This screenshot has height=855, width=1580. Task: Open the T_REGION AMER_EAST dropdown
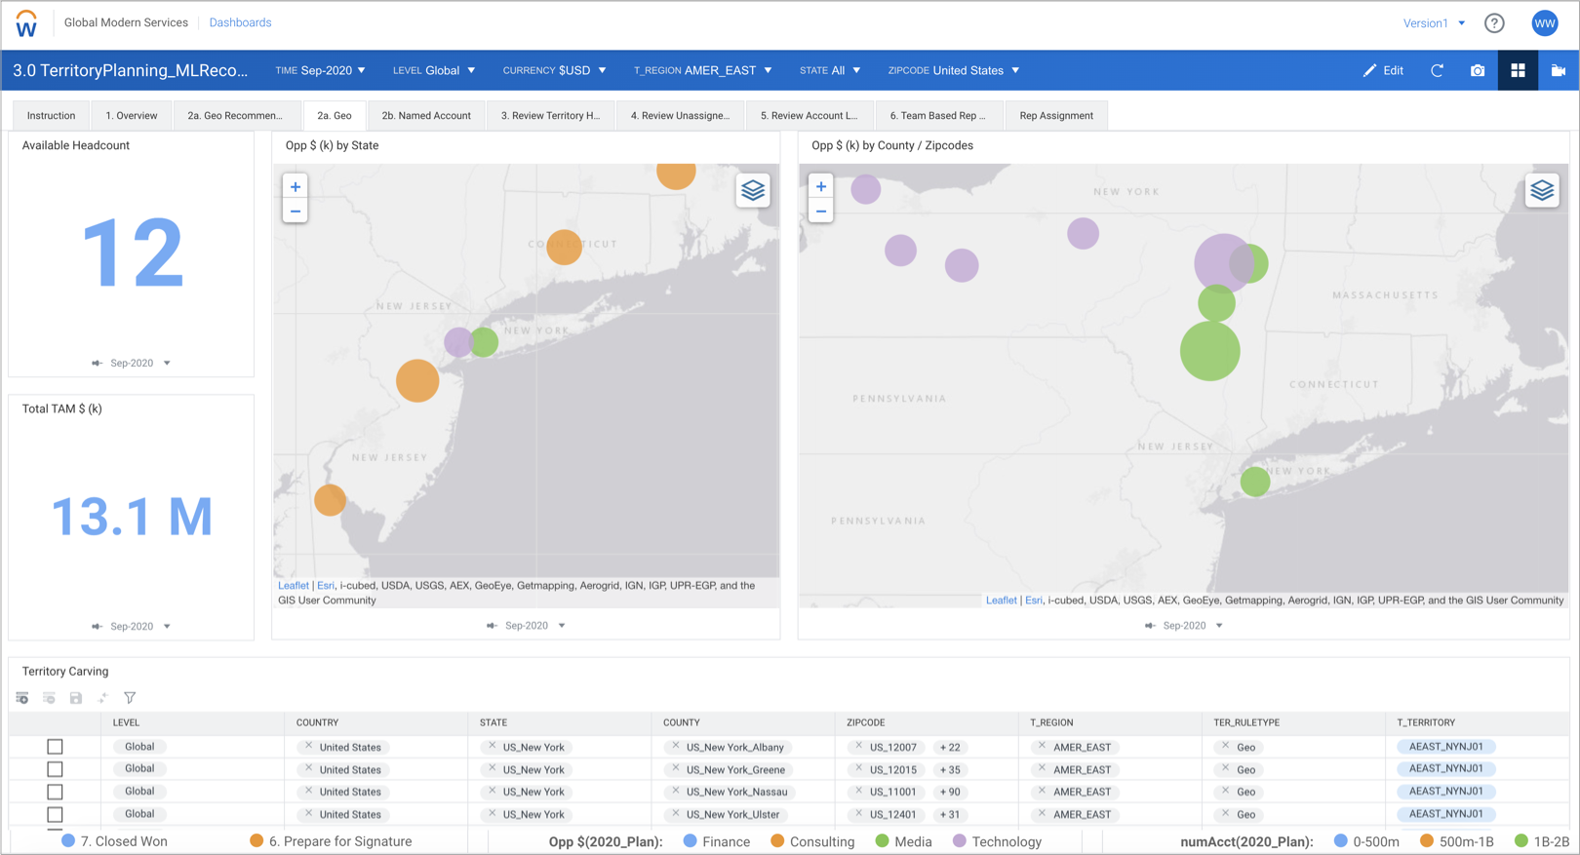[x=702, y=70]
